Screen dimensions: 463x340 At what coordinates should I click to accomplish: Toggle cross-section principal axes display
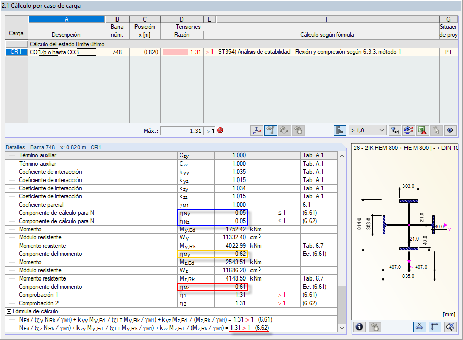click(436, 326)
